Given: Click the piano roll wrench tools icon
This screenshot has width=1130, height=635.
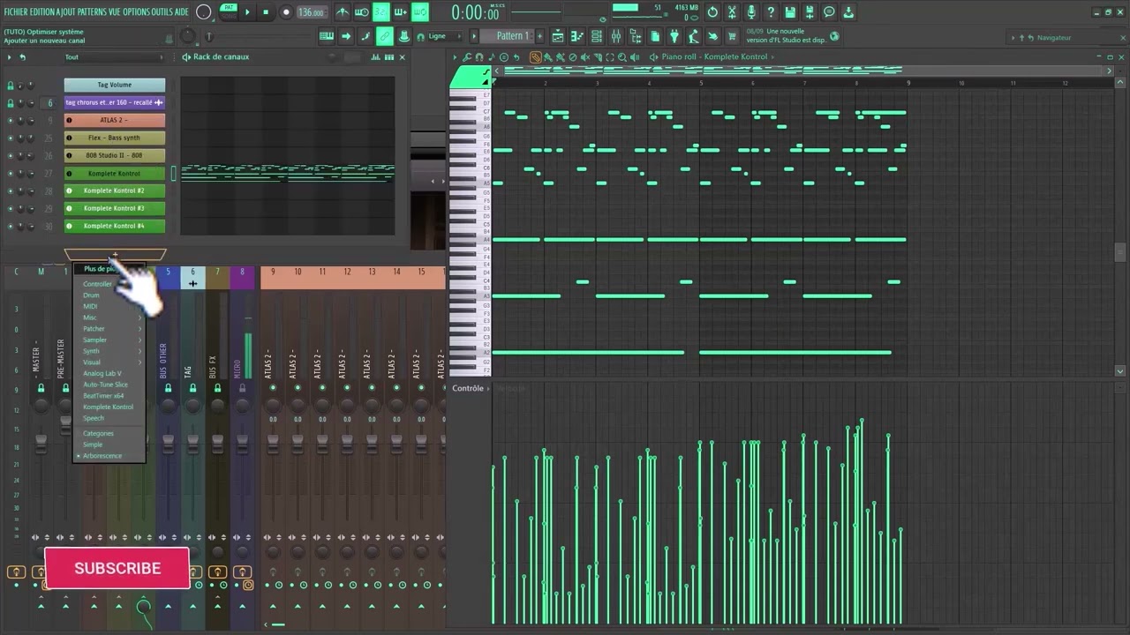Looking at the screenshot, I should [x=467, y=56].
